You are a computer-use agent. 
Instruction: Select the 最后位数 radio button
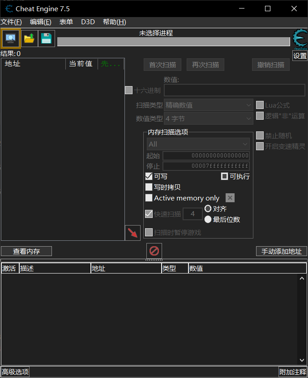208,219
